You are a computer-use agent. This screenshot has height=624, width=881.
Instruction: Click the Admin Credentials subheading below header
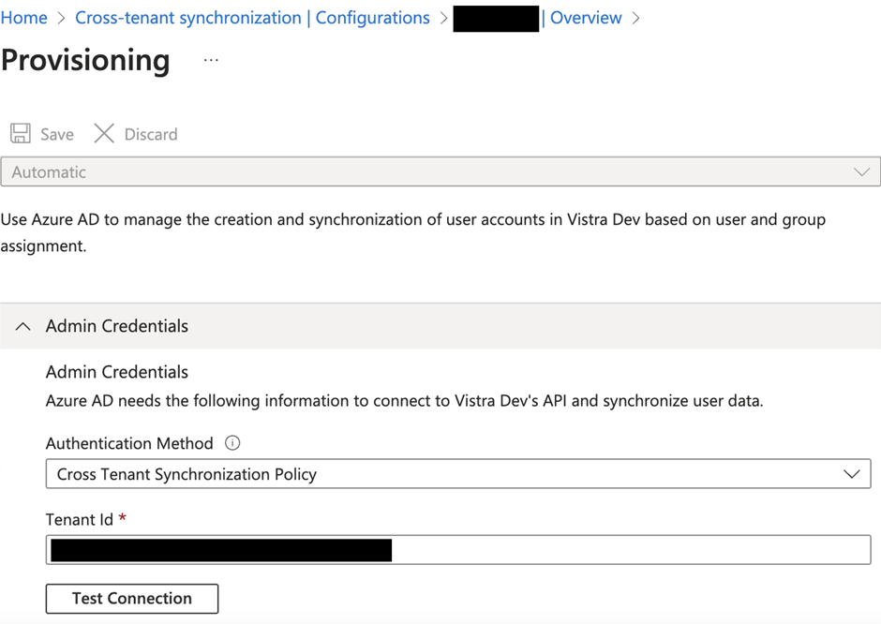[x=117, y=372]
